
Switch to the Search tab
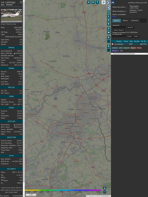pyautogui.click(x=117, y=21)
